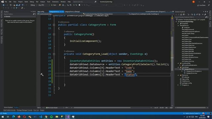Screen dimensions: 212x119
Task: Open Spotify from taskbar
Action: [52, 117]
